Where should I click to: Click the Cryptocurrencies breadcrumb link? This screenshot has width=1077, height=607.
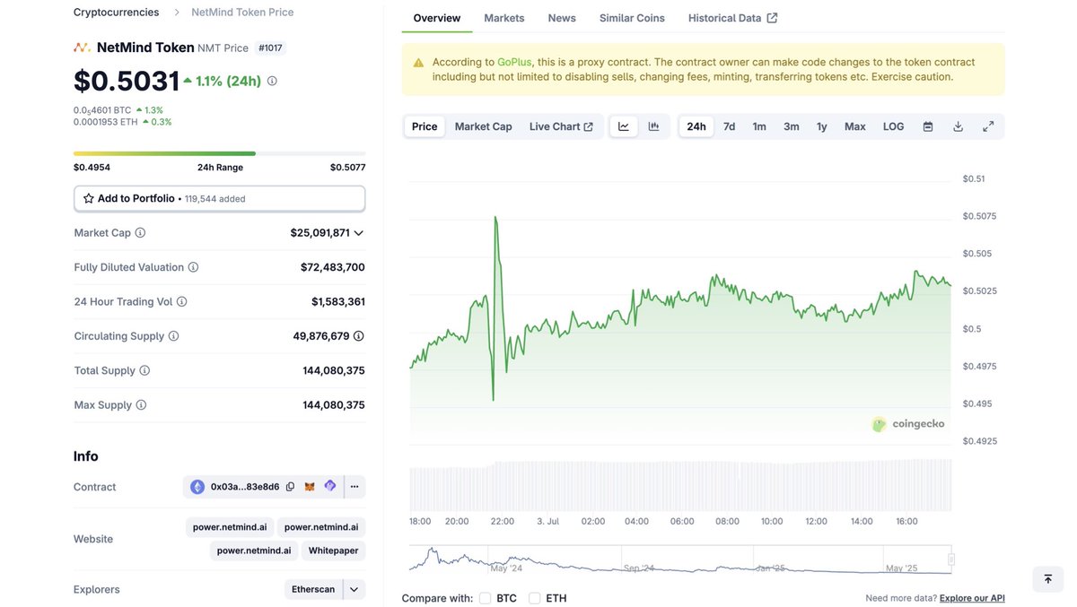[117, 13]
